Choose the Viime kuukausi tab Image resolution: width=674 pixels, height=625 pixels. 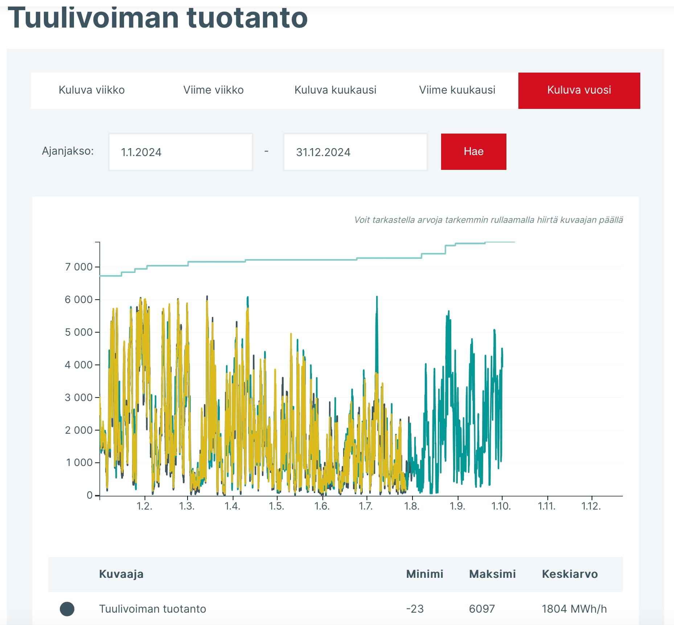tap(457, 90)
